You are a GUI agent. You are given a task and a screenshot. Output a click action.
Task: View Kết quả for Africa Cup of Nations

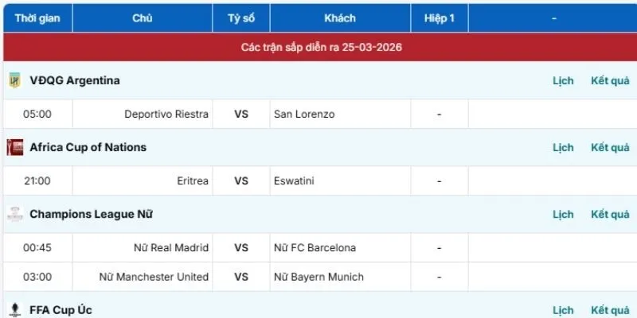(x=610, y=147)
